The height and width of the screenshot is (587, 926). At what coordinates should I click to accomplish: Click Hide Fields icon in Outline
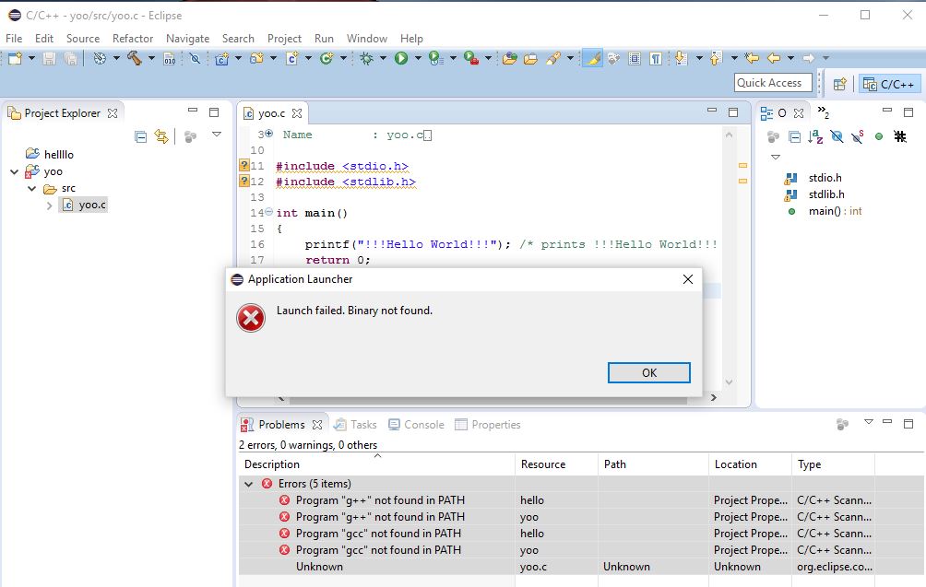pos(837,137)
